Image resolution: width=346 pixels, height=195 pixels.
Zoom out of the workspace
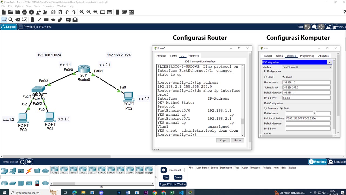click(96, 12)
